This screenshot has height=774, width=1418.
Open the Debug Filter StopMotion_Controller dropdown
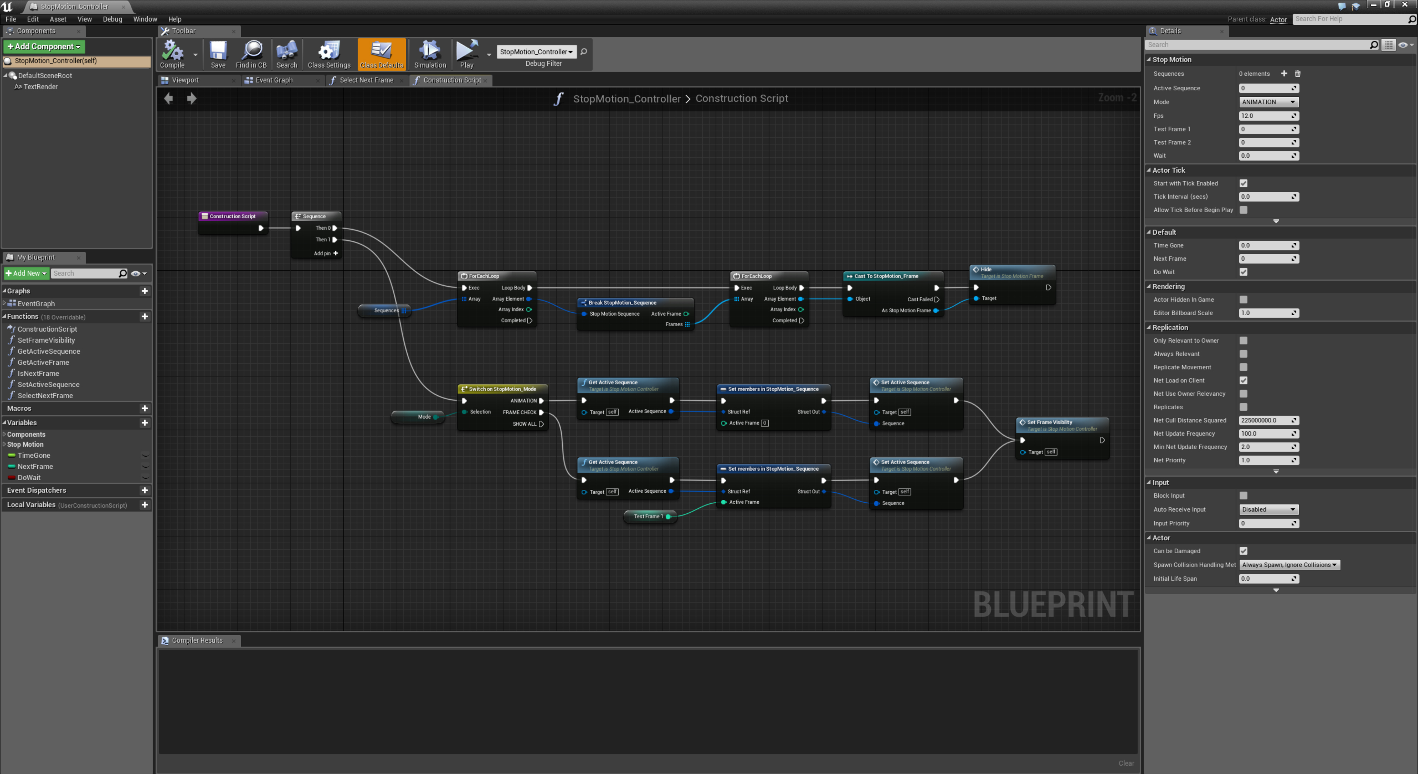[536, 52]
